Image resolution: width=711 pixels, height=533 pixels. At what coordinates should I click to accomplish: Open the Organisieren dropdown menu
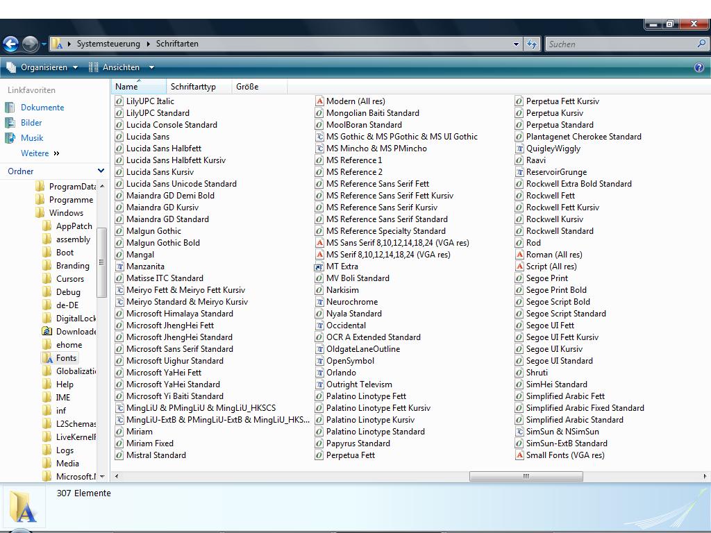click(42, 67)
